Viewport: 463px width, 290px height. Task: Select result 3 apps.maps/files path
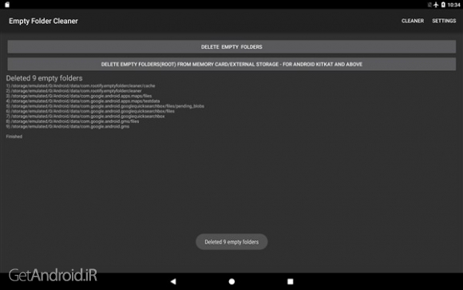[x=79, y=96]
